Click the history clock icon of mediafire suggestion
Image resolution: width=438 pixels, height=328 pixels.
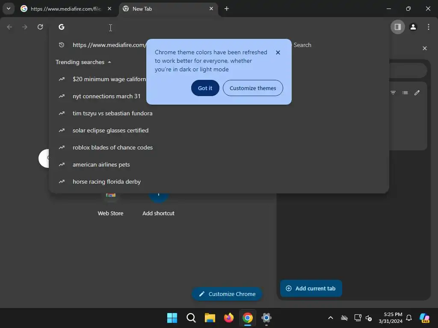[62, 45]
